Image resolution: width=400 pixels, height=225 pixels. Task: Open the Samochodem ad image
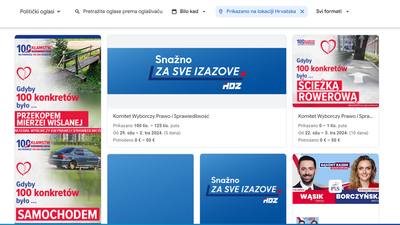[x=58, y=179]
